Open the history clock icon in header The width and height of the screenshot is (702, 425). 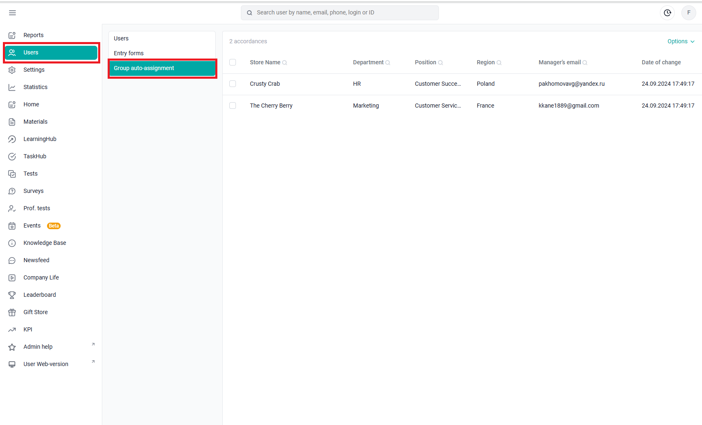(667, 13)
